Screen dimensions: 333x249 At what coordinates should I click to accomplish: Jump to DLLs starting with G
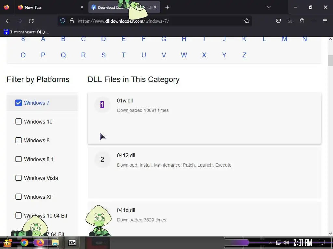tap(164, 39)
